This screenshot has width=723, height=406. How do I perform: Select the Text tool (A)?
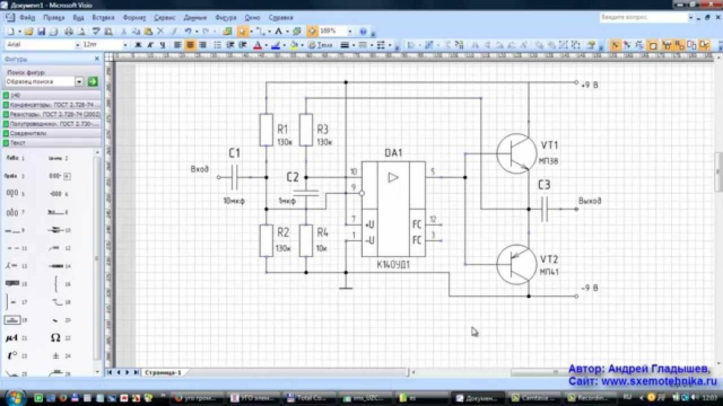click(279, 31)
